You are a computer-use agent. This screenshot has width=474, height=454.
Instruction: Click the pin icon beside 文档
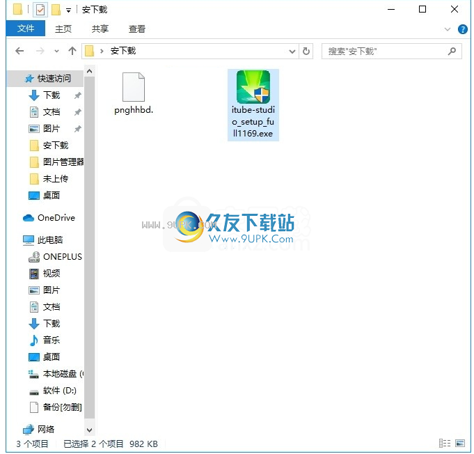(78, 112)
